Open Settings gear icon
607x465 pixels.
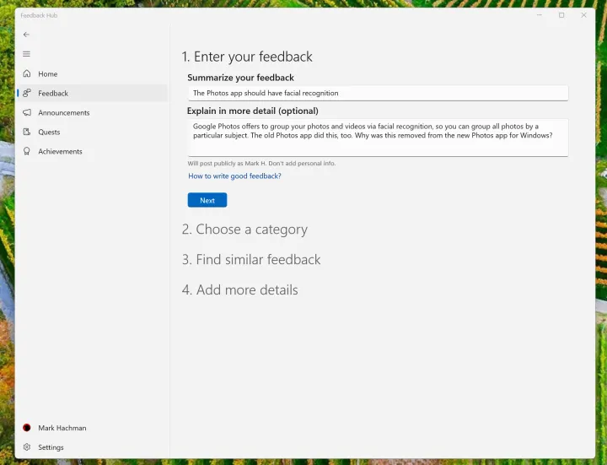click(x=27, y=447)
